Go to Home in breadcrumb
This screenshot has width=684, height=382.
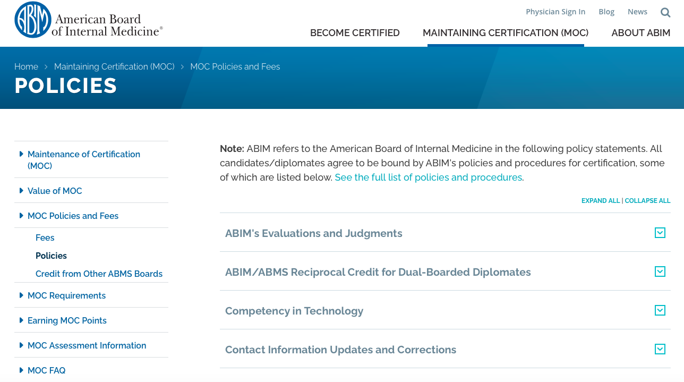[26, 66]
